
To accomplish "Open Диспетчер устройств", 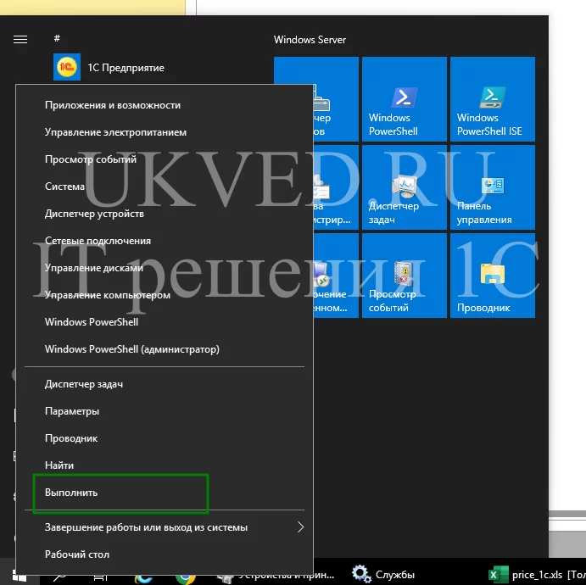I will (165, 214).
